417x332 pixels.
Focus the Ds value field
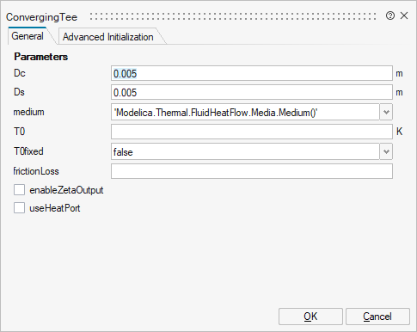[x=252, y=92]
